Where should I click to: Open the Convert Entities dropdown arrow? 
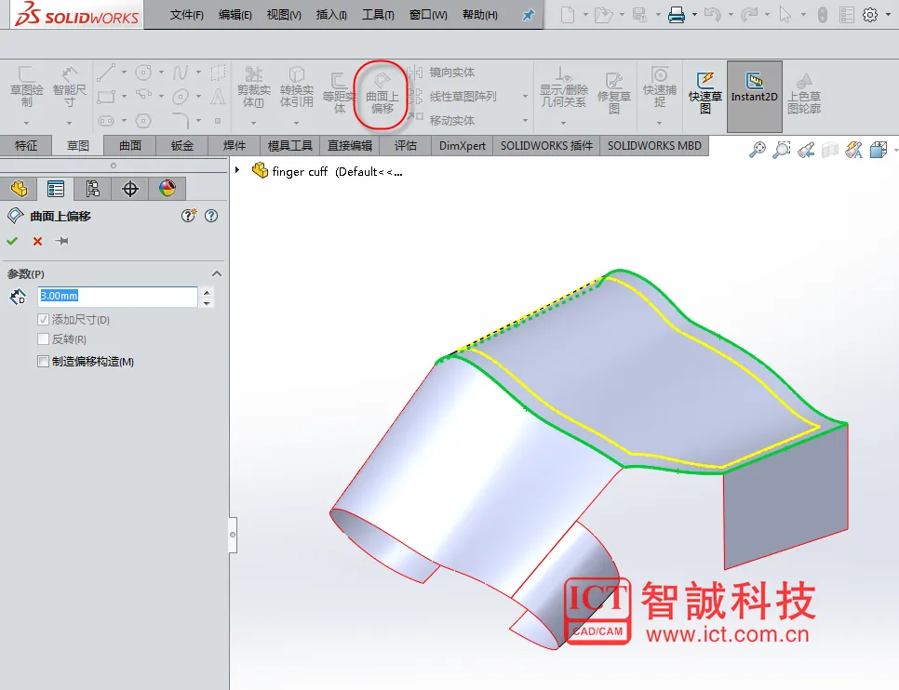pyautogui.click(x=297, y=123)
